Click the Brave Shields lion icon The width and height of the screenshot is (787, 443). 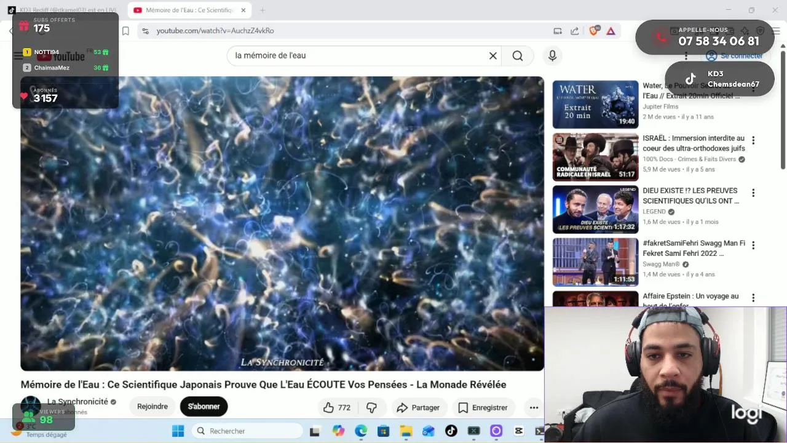593,31
